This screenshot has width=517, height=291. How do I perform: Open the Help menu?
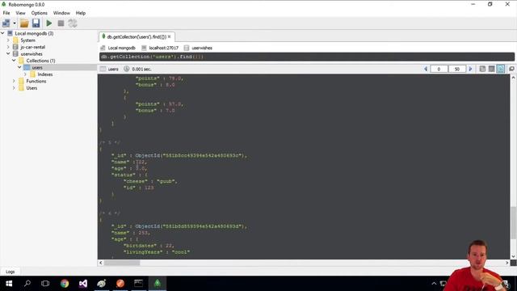(x=81, y=13)
